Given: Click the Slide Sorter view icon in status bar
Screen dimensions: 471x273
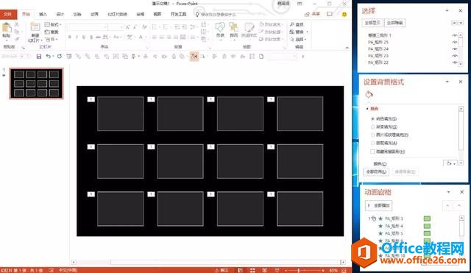Looking at the screenshot, I should click(252, 270).
